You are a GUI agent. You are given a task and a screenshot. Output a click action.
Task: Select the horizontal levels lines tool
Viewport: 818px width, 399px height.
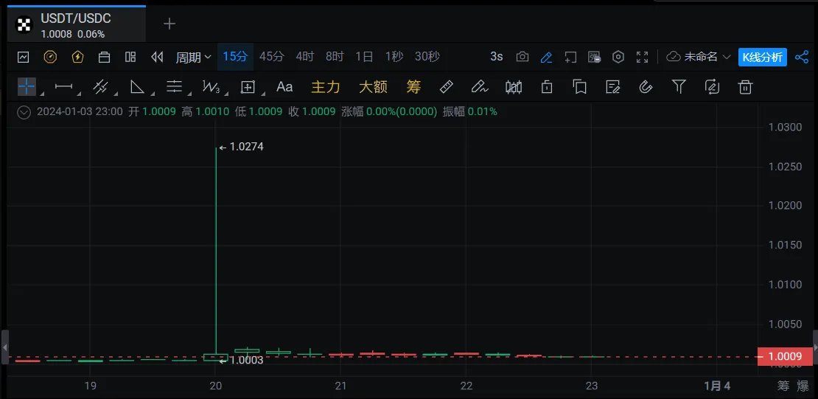[x=174, y=87]
